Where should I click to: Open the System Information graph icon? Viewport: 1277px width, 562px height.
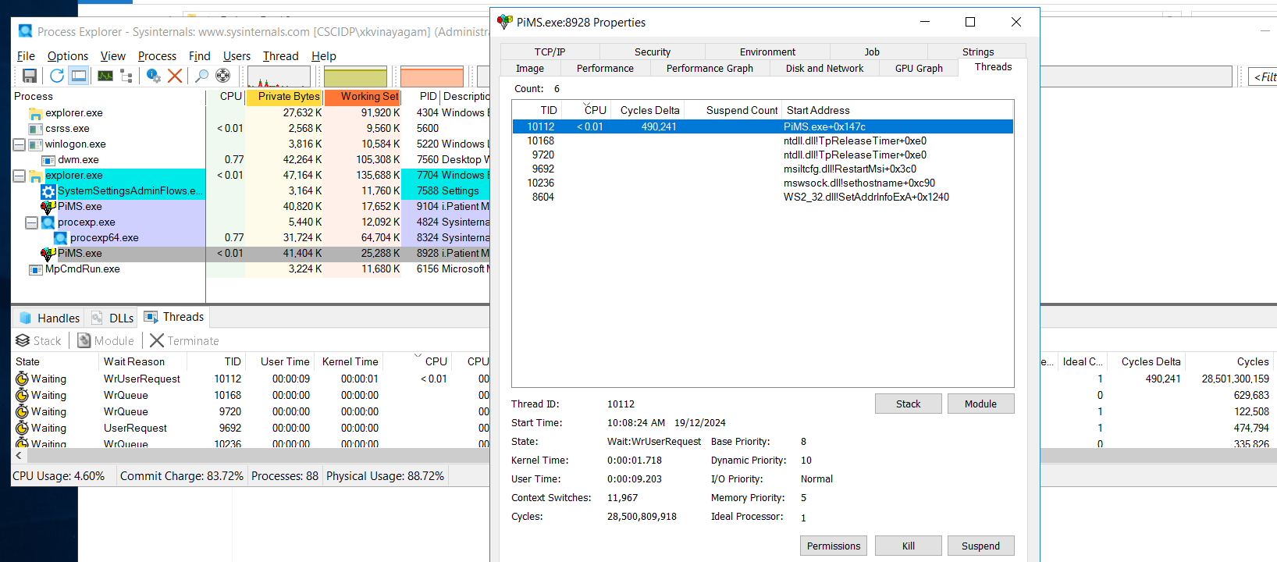coord(105,76)
